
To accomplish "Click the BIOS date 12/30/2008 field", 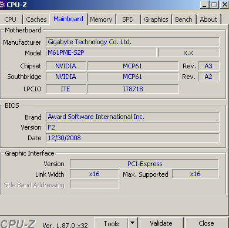I will pyautogui.click(x=133, y=138).
